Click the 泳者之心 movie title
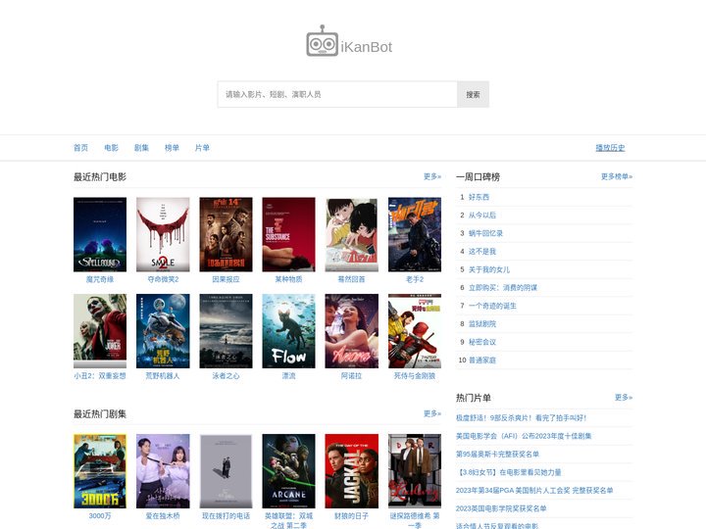Screen dimensions: 706x529 pos(227,375)
